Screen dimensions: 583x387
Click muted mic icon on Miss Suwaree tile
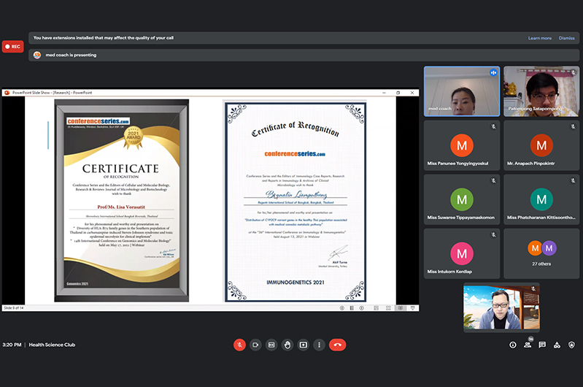pyautogui.click(x=493, y=180)
